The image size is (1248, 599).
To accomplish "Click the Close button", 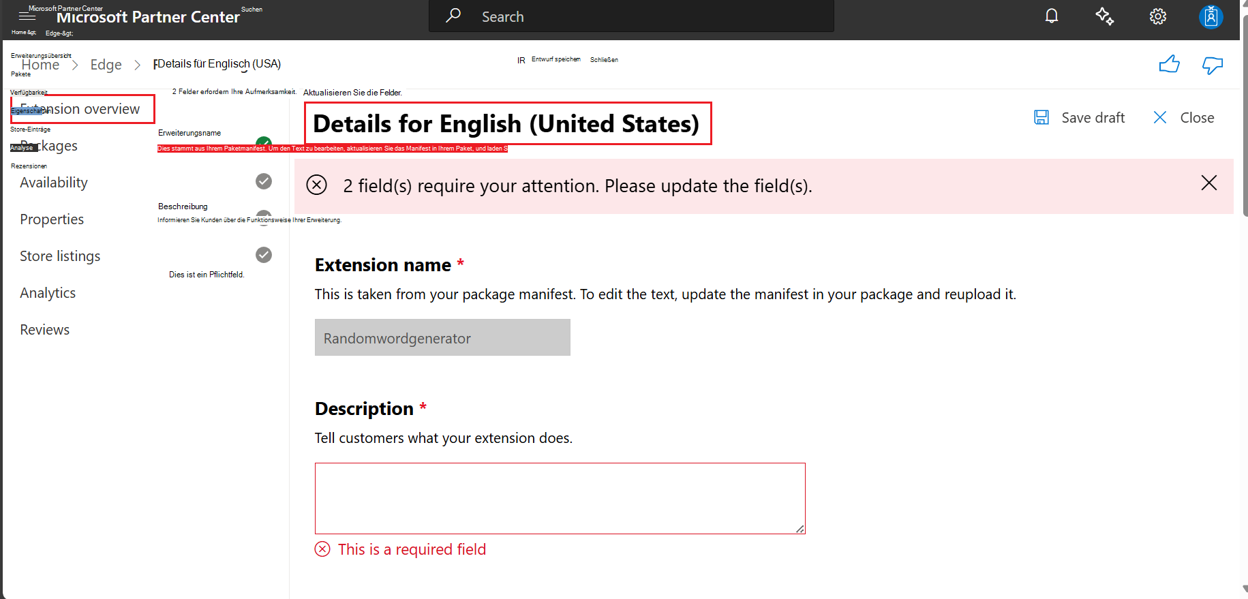I will click(x=1184, y=117).
